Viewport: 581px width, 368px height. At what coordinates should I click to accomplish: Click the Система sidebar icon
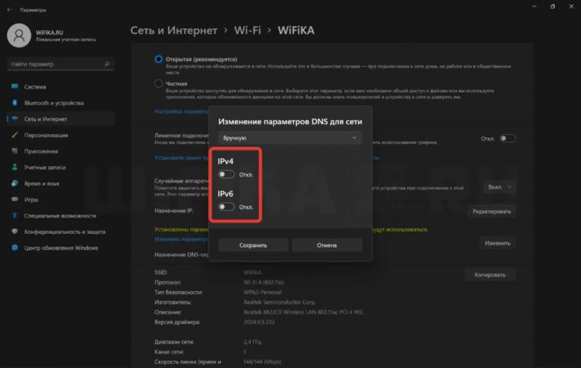click(x=15, y=86)
